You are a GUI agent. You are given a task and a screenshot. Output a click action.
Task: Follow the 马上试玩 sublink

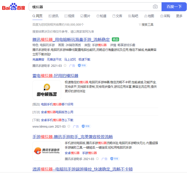pyautogui.click(x=70, y=59)
